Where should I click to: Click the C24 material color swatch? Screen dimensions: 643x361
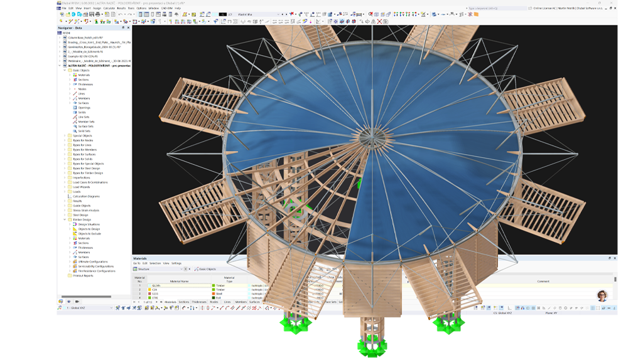click(149, 290)
